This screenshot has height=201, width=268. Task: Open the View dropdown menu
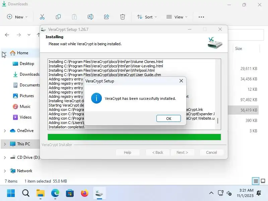click(x=177, y=17)
